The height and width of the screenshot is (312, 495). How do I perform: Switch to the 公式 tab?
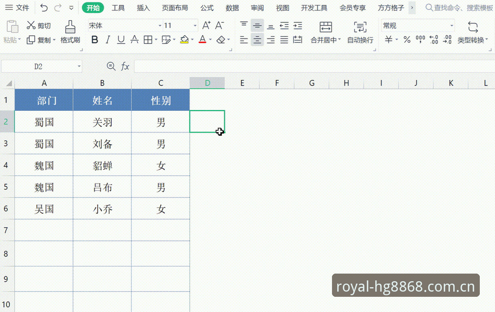click(207, 8)
